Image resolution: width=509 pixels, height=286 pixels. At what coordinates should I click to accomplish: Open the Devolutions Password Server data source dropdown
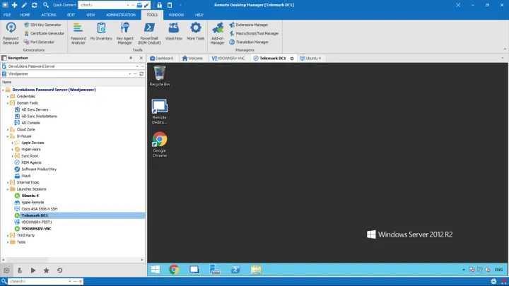[x=135, y=66]
